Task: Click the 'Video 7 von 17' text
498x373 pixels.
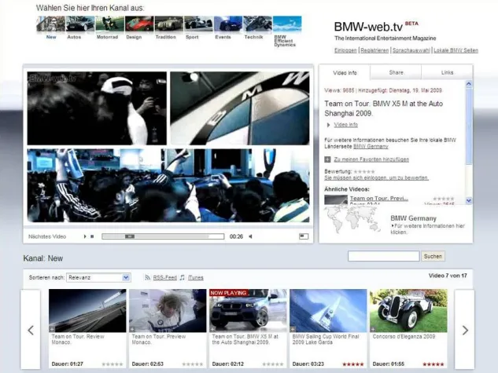Action: click(x=448, y=276)
